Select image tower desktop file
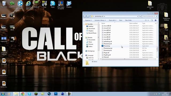 pyautogui.click(x=4, y=39)
